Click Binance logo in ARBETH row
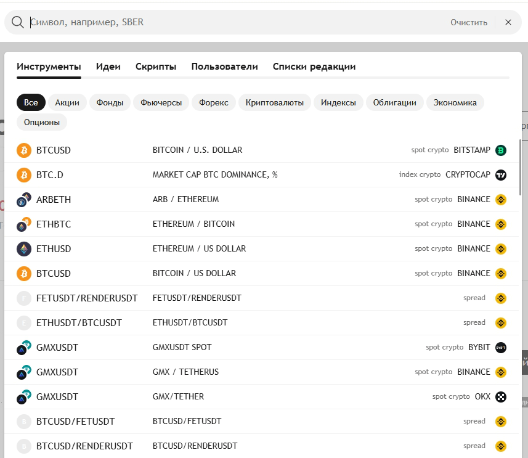Screen dimensions: 528x458 pyautogui.click(x=501, y=200)
